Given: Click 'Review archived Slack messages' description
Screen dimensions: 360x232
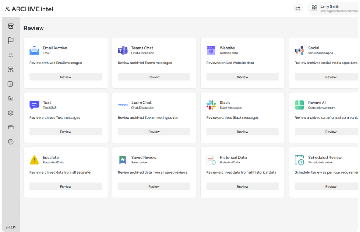Looking at the screenshot, I should coord(232,117).
